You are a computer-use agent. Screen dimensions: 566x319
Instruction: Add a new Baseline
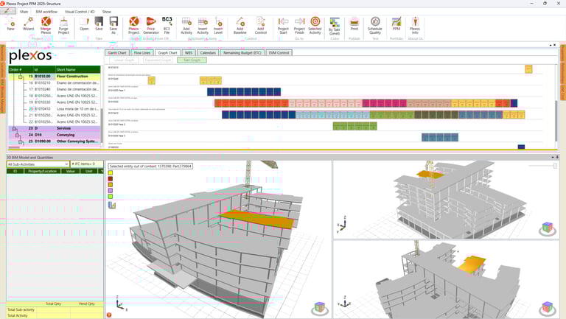240,25
